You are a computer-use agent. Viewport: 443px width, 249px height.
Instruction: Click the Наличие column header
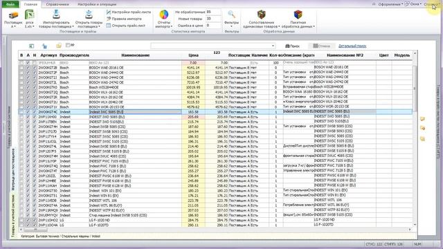click(260, 55)
